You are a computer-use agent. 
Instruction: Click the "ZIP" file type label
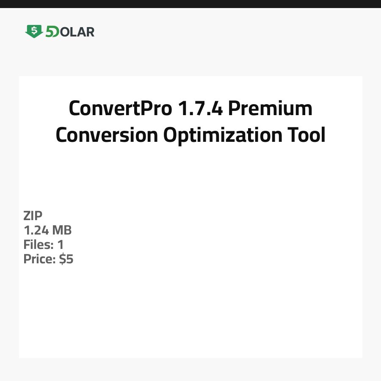pos(33,216)
